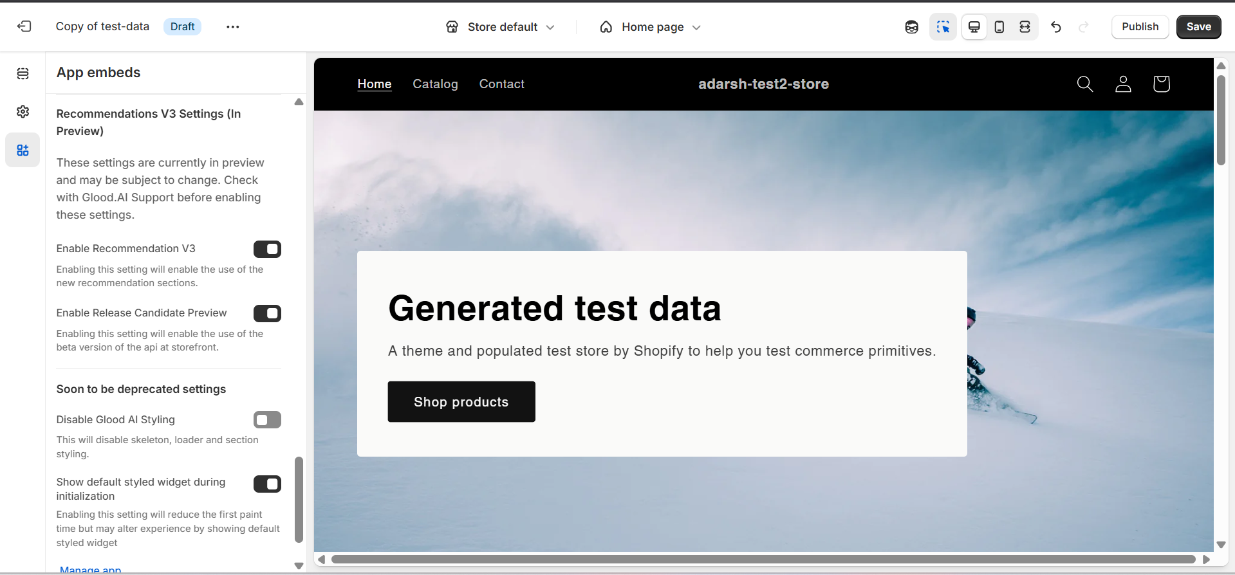
Task: Click settings panel scroll up arrow
Action: click(299, 102)
